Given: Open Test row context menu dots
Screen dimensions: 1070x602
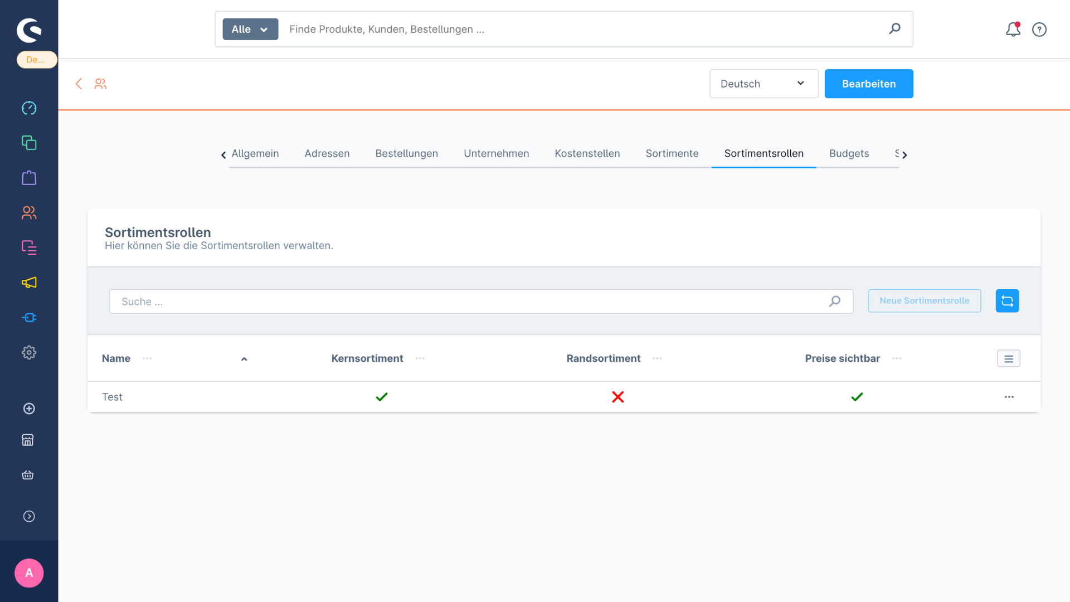Looking at the screenshot, I should [x=1009, y=397].
